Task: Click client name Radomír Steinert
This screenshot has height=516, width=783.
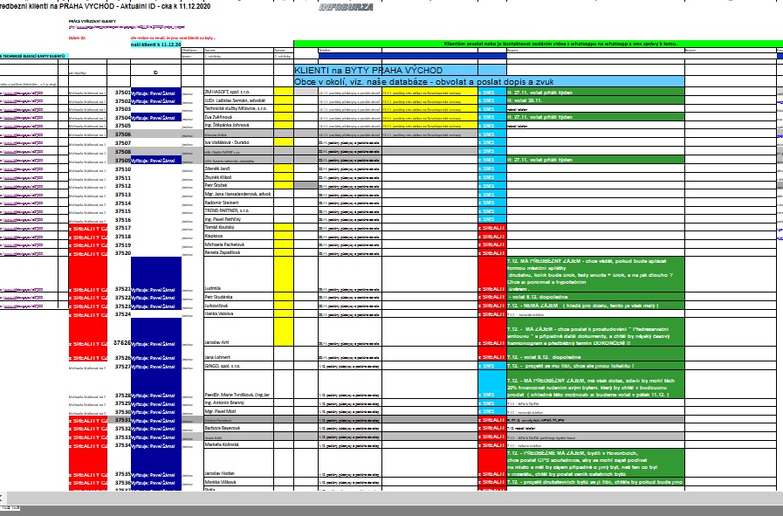Action: (221, 203)
